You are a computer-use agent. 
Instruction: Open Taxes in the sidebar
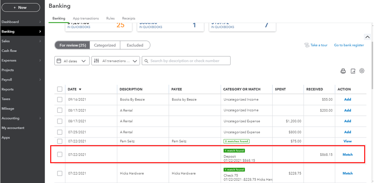(x=6, y=99)
